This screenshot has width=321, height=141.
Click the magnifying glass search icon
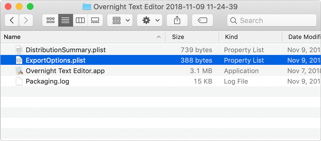click(233, 21)
